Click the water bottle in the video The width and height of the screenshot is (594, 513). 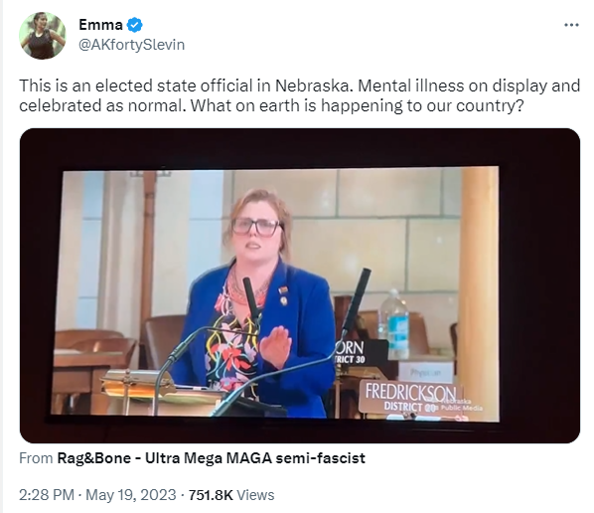click(394, 324)
